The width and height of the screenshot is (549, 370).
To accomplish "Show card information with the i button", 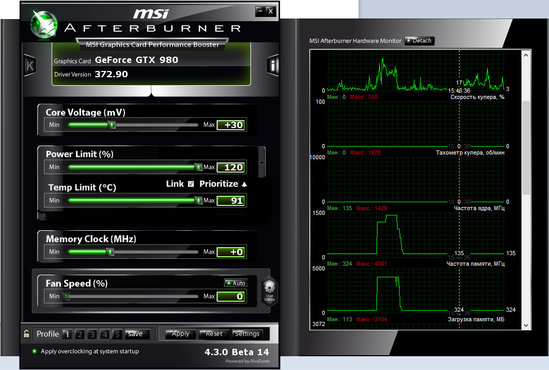I will [273, 65].
